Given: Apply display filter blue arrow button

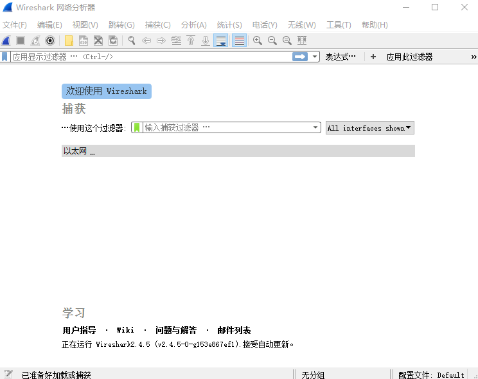Looking at the screenshot, I should (x=300, y=57).
